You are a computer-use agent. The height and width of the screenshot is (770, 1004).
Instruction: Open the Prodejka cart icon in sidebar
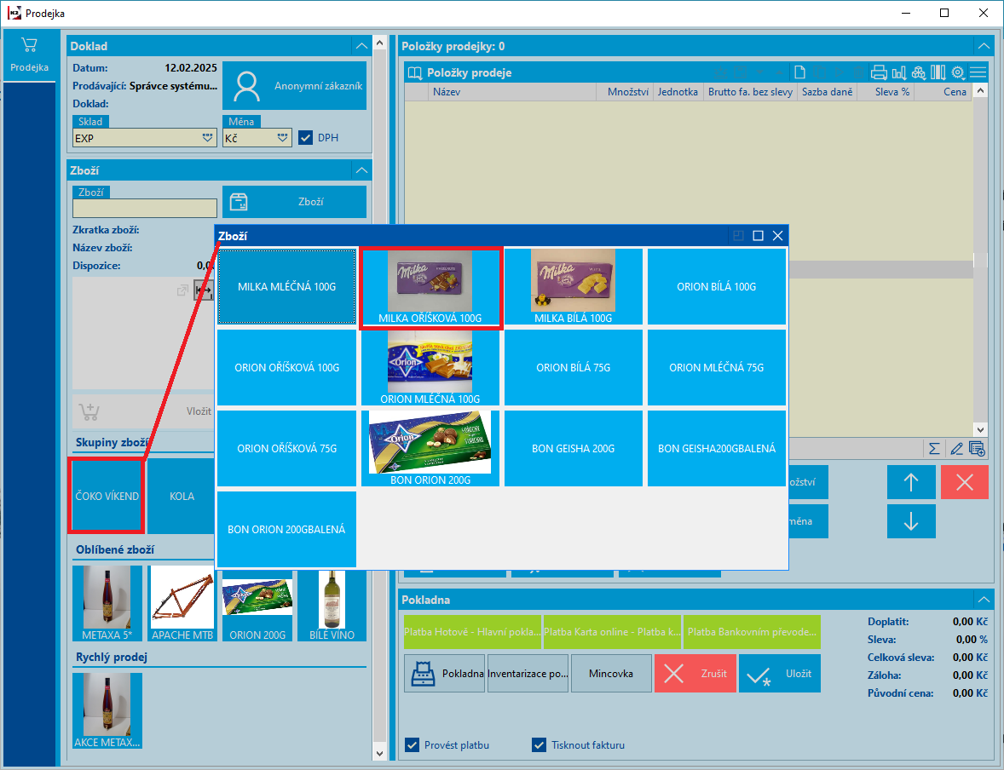[30, 55]
